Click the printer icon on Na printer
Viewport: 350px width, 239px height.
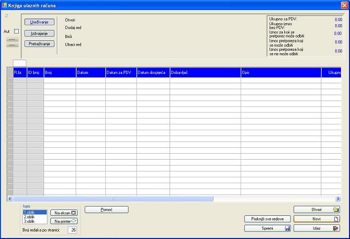click(74, 221)
